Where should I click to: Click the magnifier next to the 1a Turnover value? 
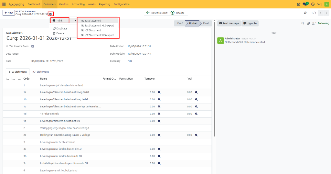159,92
